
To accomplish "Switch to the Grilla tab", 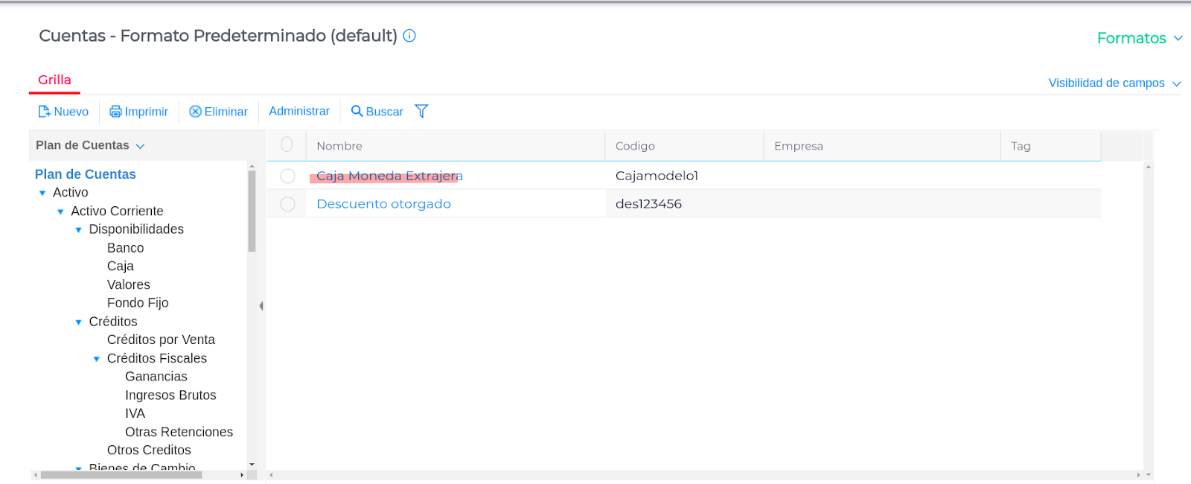I will tap(54, 80).
